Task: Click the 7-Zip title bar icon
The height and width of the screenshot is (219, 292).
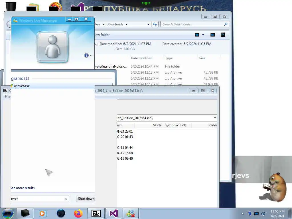Action: click(6, 90)
